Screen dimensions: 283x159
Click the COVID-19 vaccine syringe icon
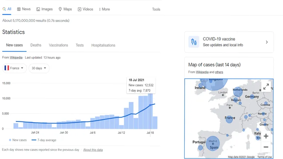[194, 42]
